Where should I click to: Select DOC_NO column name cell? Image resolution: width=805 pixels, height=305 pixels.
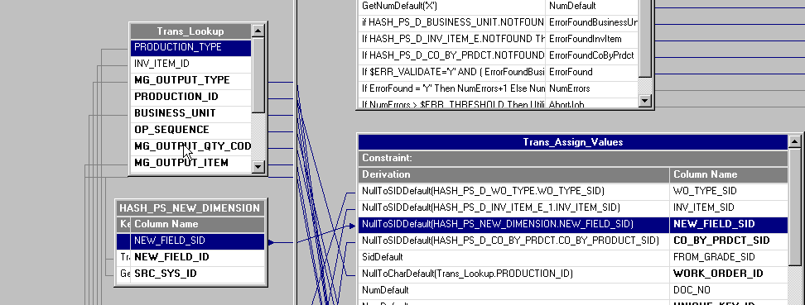pyautogui.click(x=729, y=290)
